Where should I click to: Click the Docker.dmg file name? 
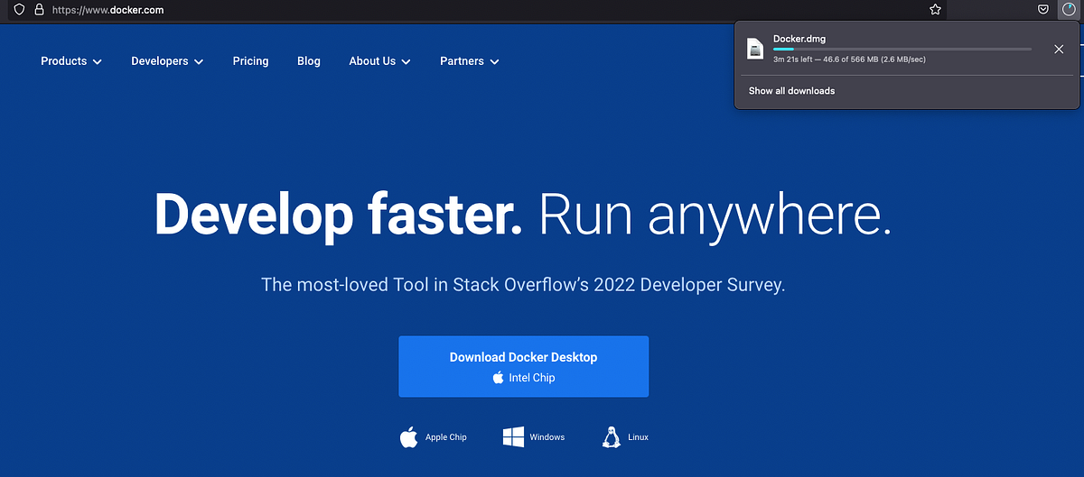pyautogui.click(x=799, y=39)
